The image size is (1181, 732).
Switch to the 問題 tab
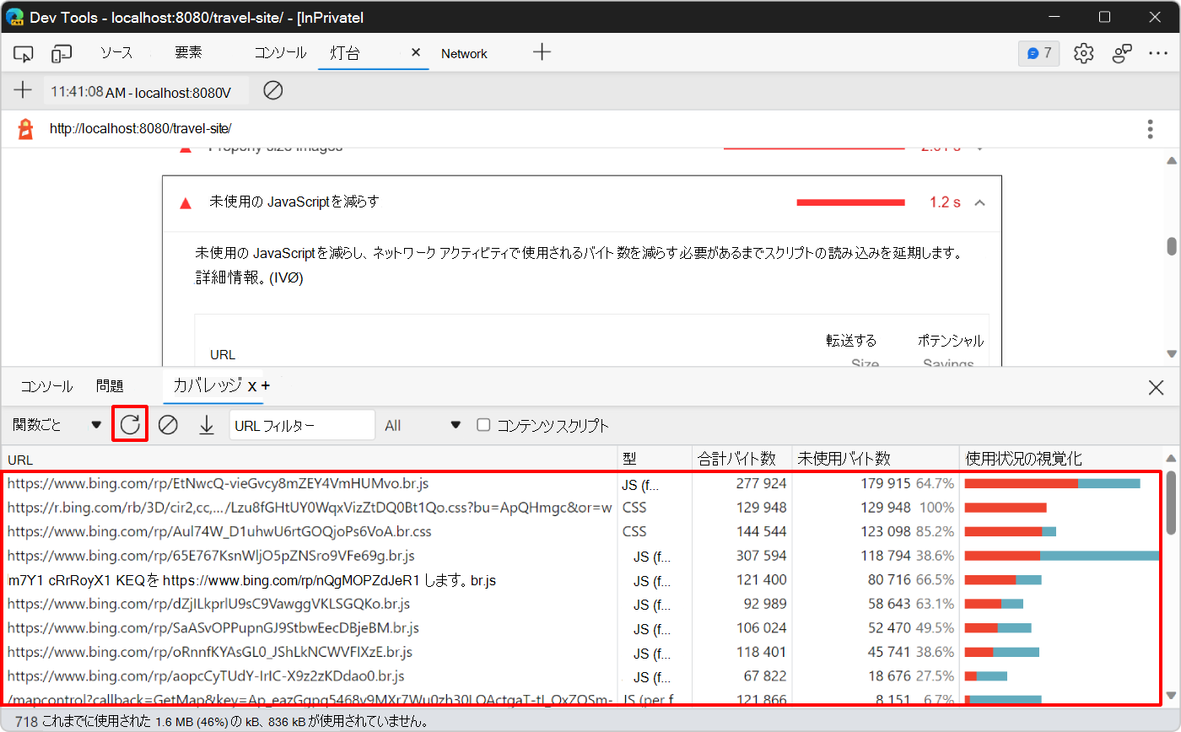point(110,386)
